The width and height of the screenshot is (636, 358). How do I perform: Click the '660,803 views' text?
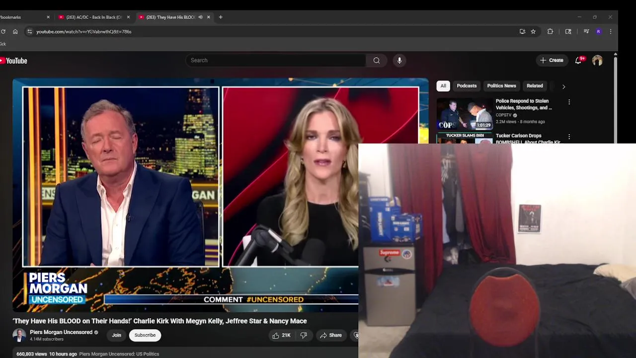[32, 354]
